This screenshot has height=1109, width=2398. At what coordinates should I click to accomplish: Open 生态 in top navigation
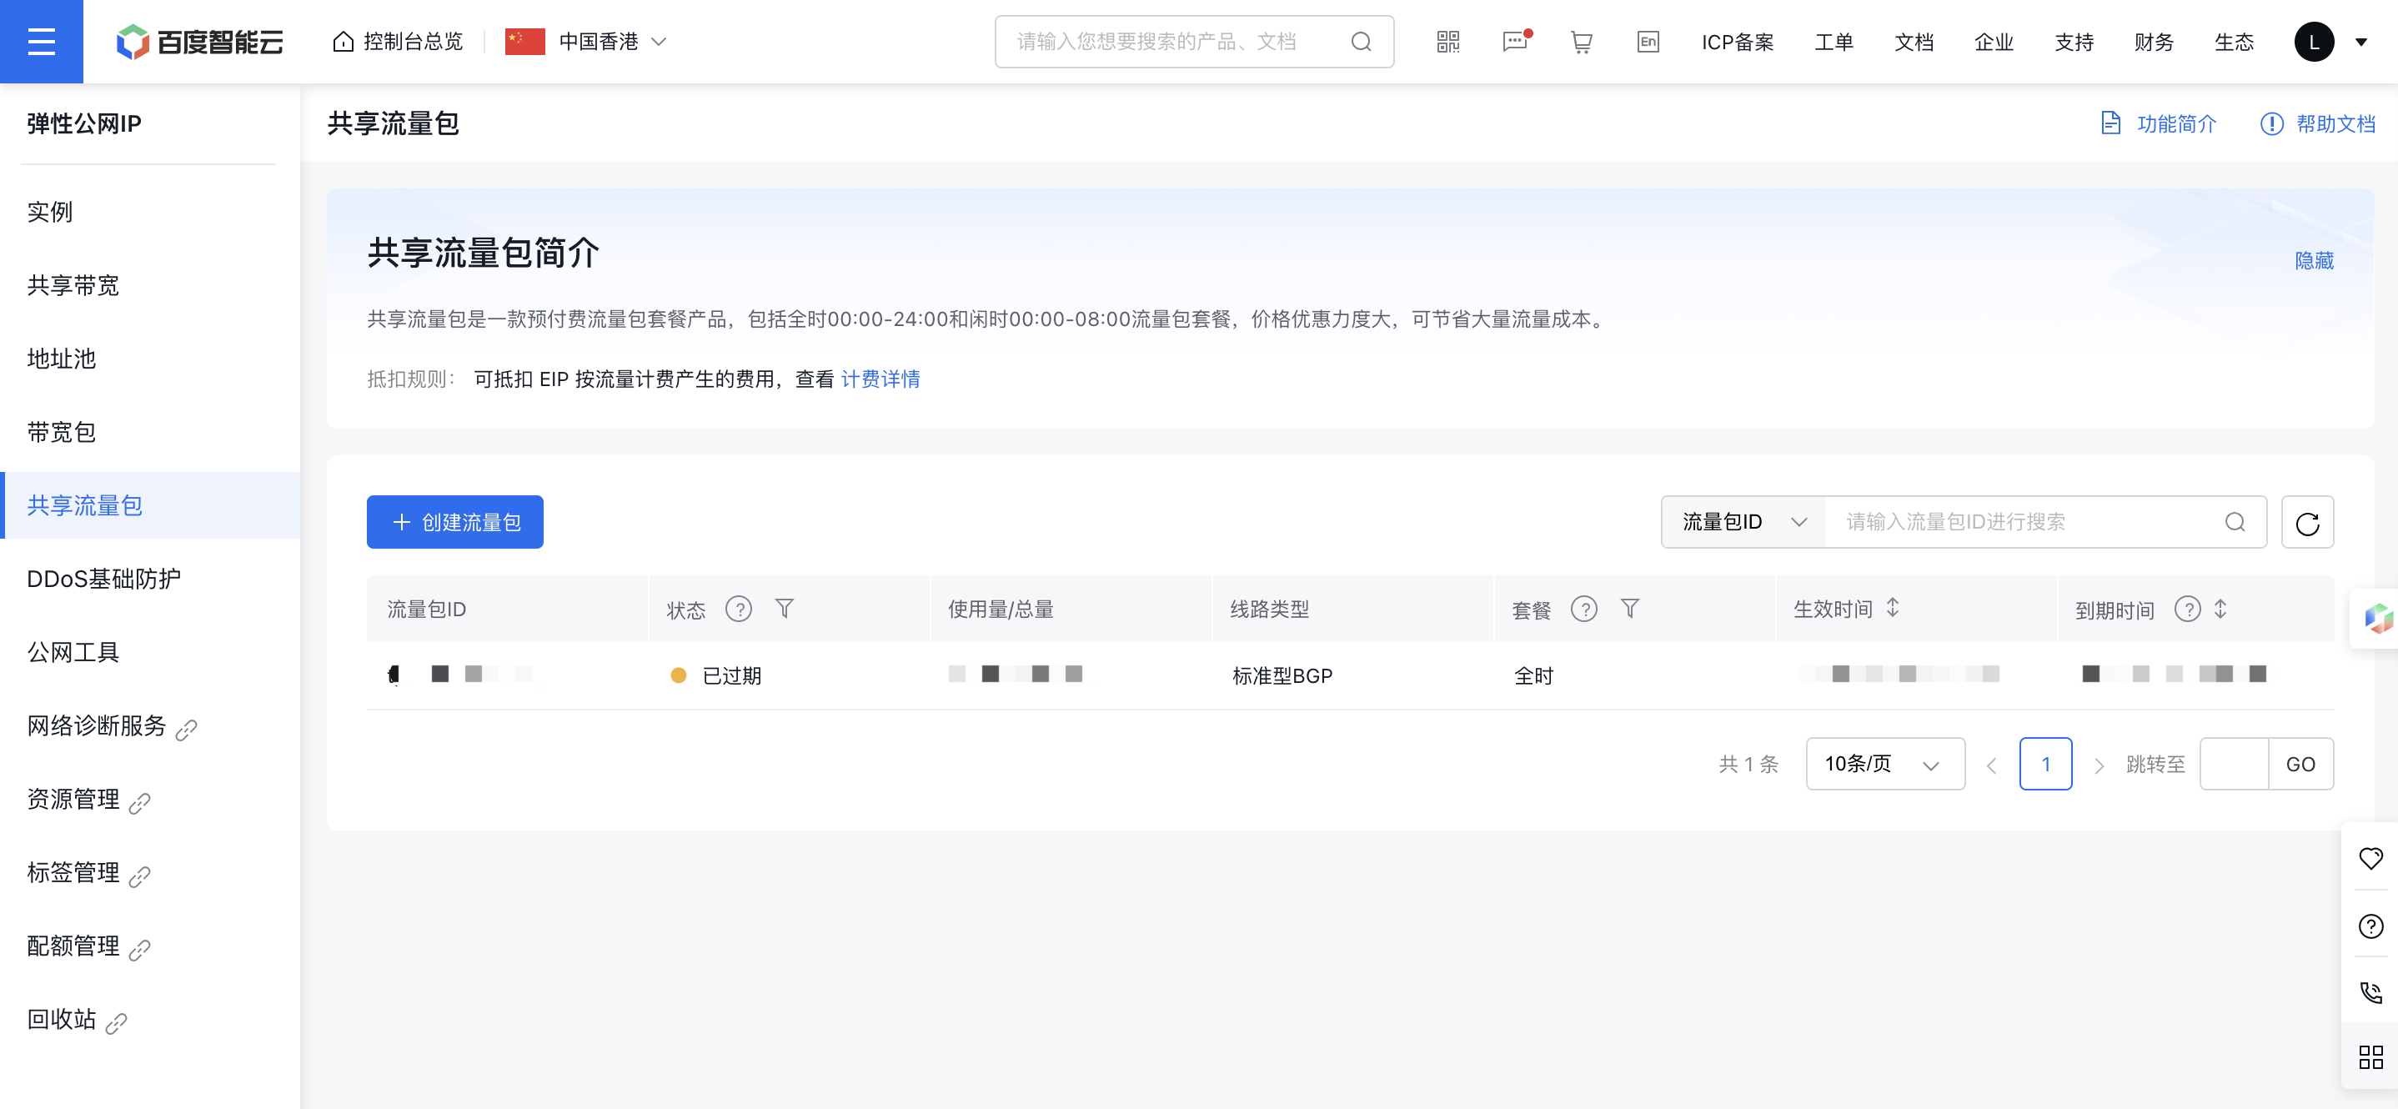(2233, 42)
